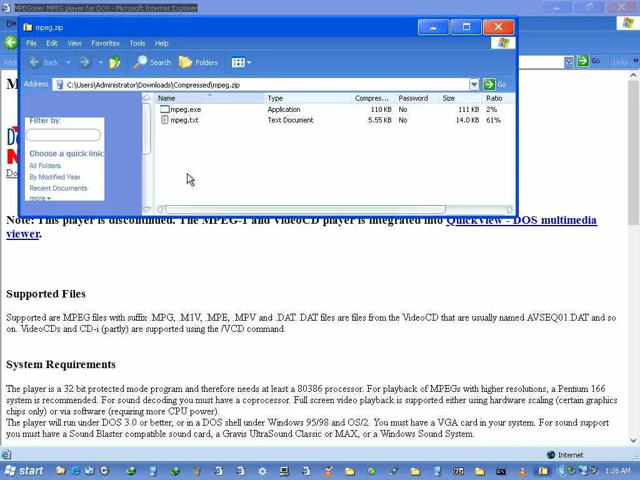Select the Recent Documents quick link

pyautogui.click(x=58, y=188)
